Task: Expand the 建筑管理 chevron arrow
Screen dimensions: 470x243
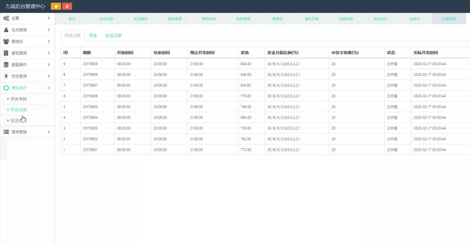Action: pos(49,53)
